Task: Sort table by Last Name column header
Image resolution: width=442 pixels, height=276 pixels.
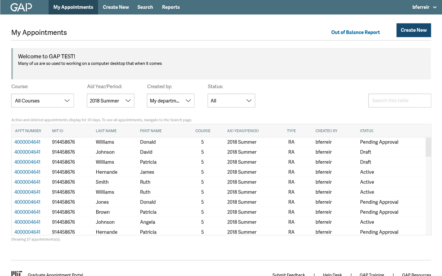Action: (x=106, y=131)
